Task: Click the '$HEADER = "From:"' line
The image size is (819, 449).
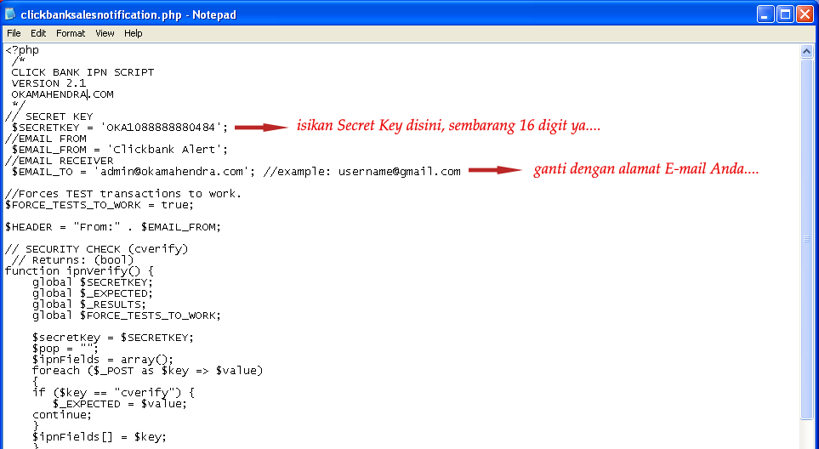Action: pos(113,227)
